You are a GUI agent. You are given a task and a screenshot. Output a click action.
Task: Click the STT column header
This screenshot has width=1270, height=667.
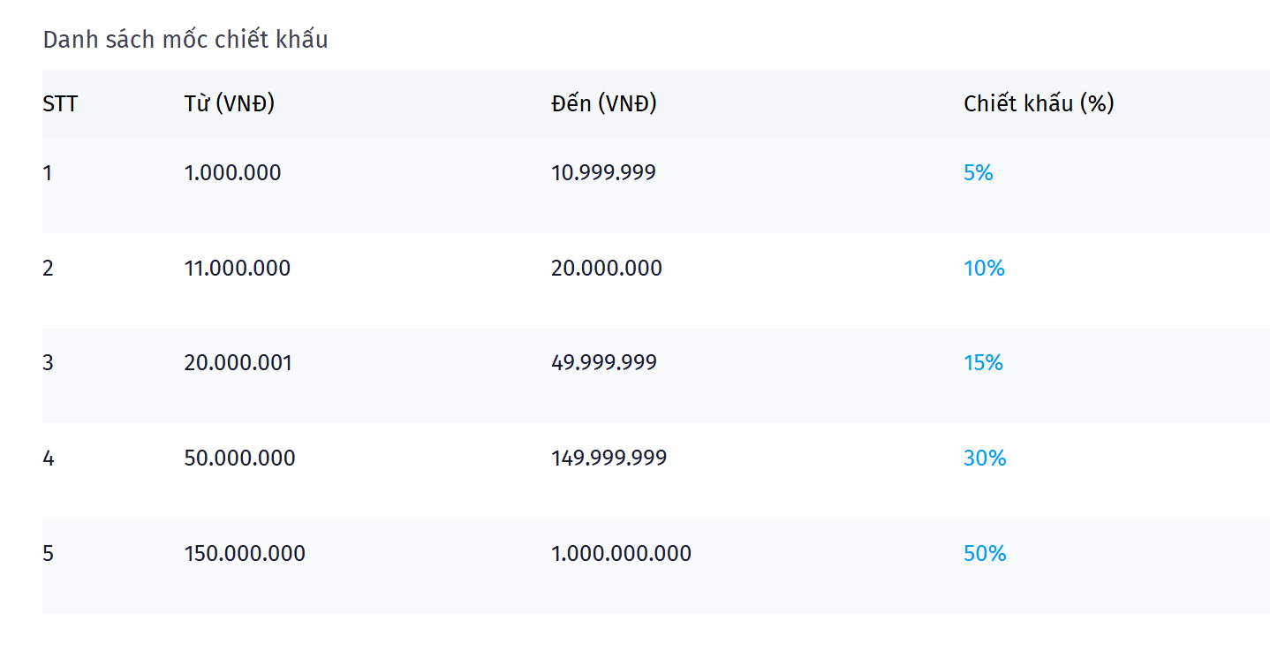click(x=60, y=104)
